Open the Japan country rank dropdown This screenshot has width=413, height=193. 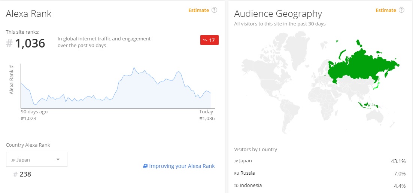point(37,159)
